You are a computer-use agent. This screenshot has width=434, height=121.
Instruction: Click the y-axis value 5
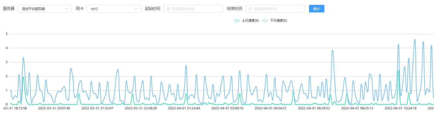[7, 34]
